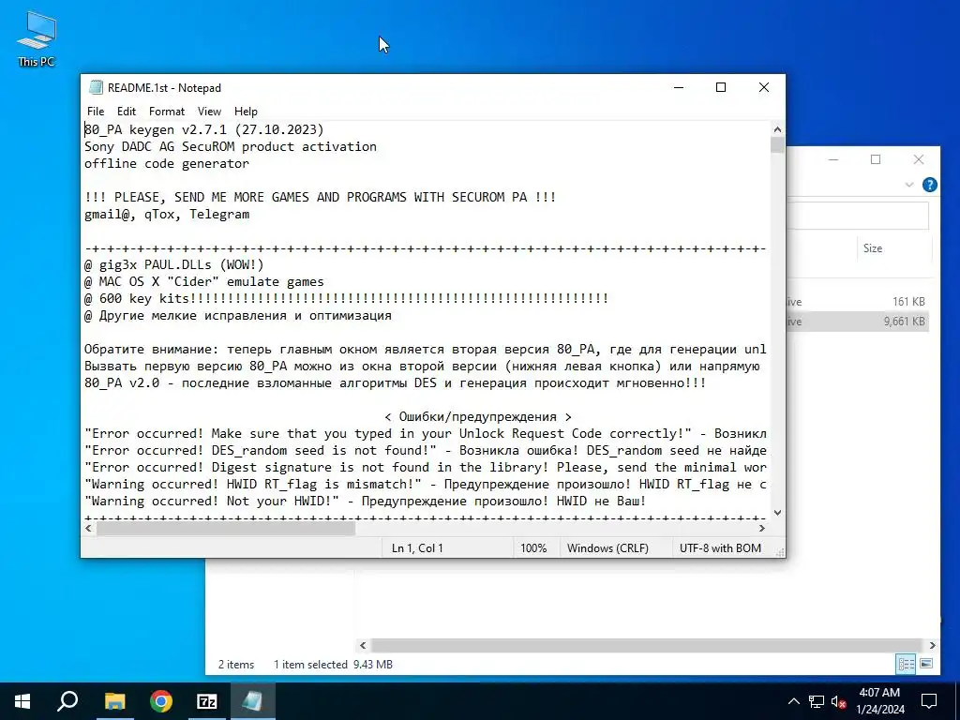
Task: Maximize the Explorer window
Action: click(876, 159)
